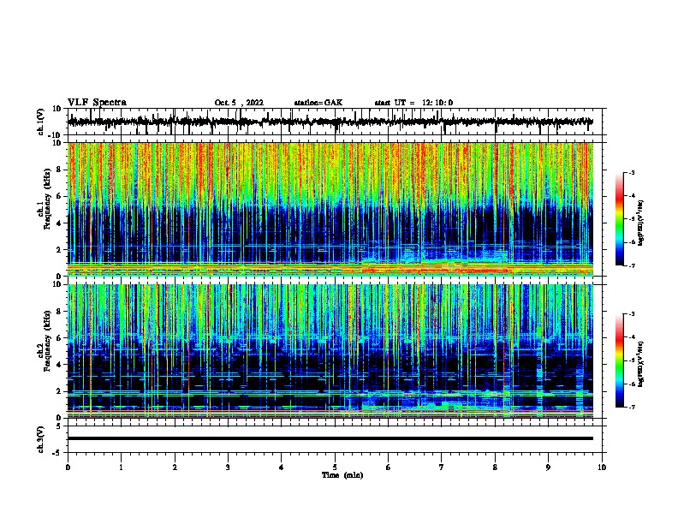Click the ch.1 voltage waveform trace
This screenshot has height=524, width=678.
coord(330,122)
